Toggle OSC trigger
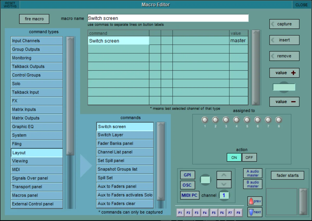 [x=187, y=185]
